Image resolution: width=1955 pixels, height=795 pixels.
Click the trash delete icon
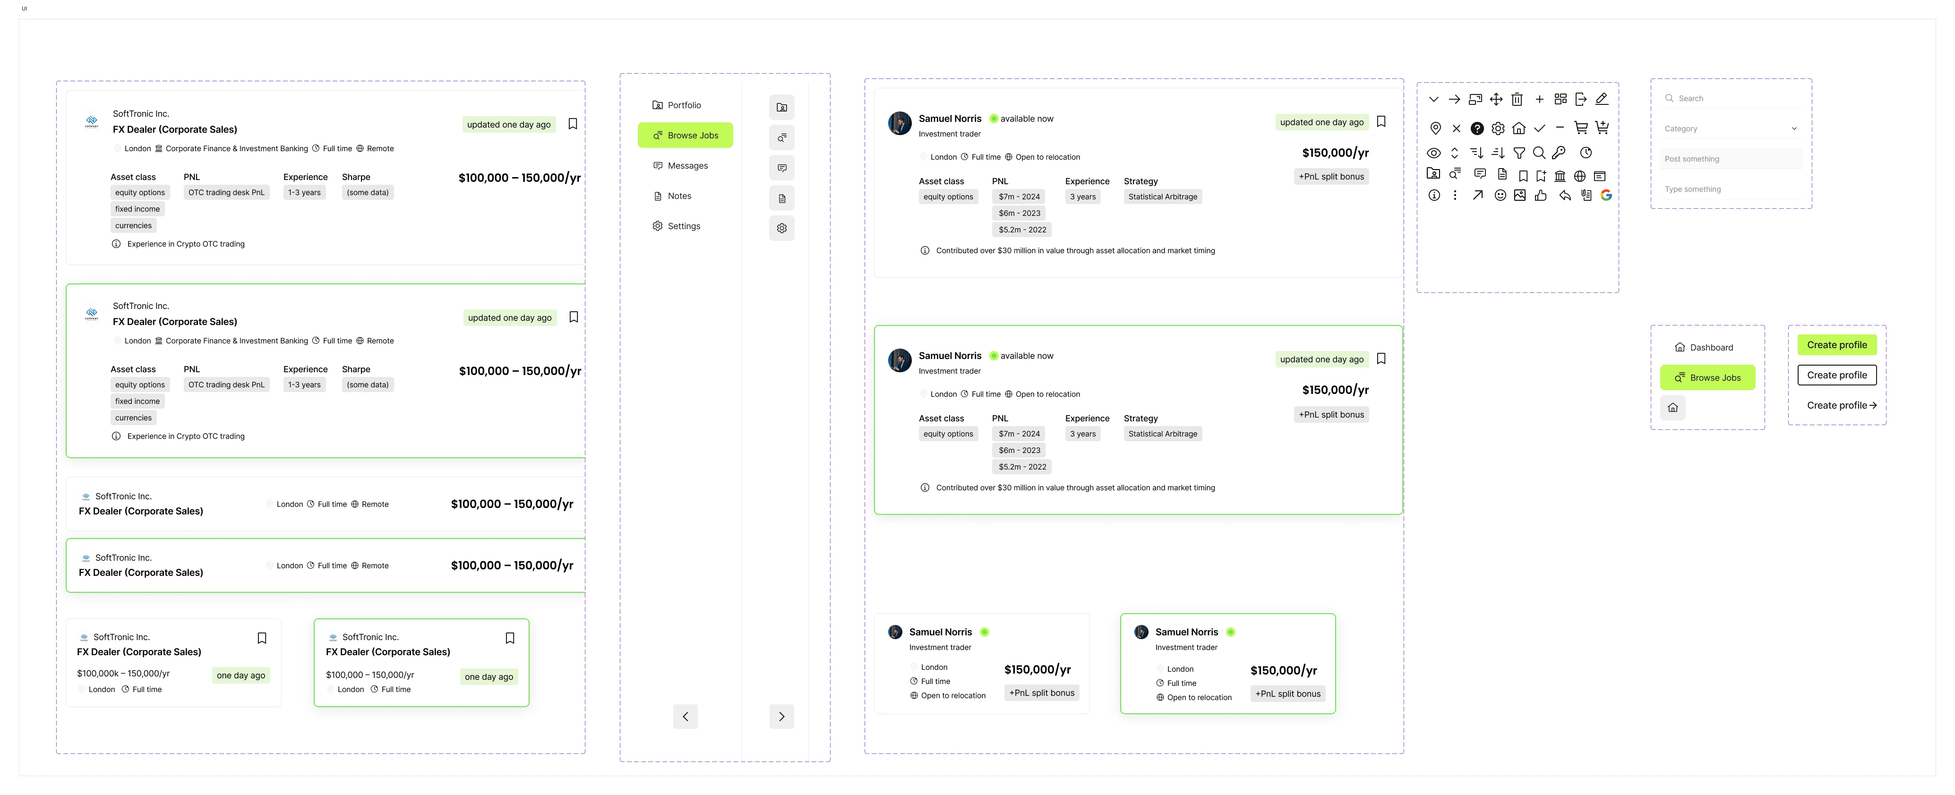(x=1517, y=99)
